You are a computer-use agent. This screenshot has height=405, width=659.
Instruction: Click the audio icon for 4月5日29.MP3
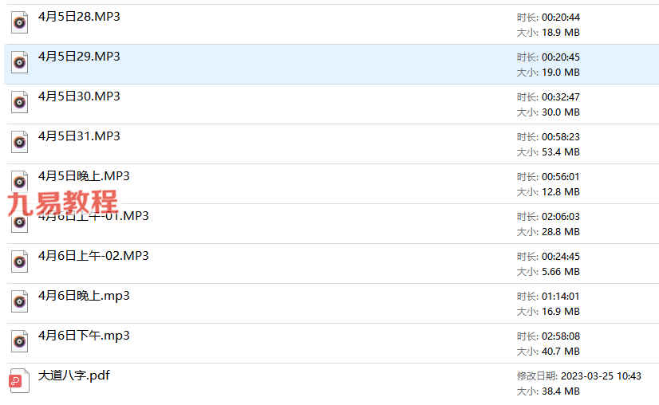pyautogui.click(x=19, y=62)
